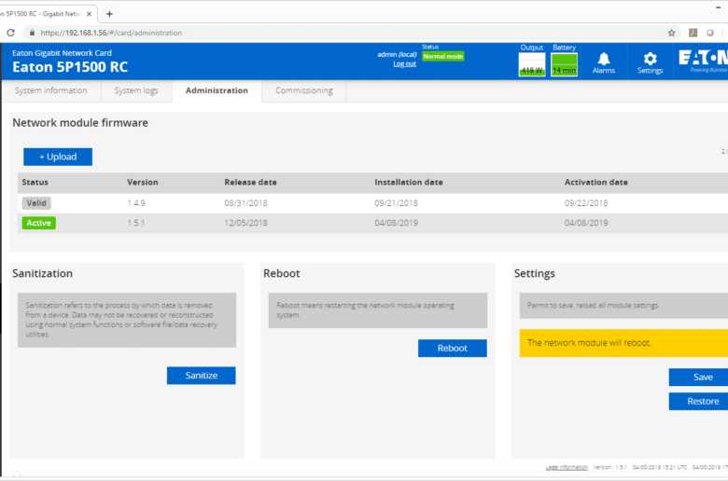The width and height of the screenshot is (728, 481).
Task: Click release date 08/31/2018
Action: click(245, 202)
